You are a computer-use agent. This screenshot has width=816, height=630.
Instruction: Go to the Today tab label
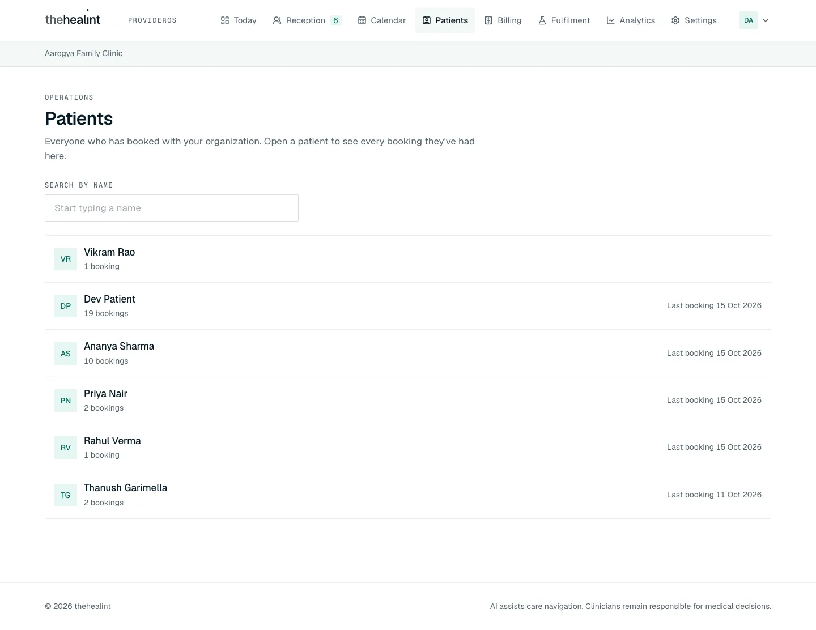point(245,20)
